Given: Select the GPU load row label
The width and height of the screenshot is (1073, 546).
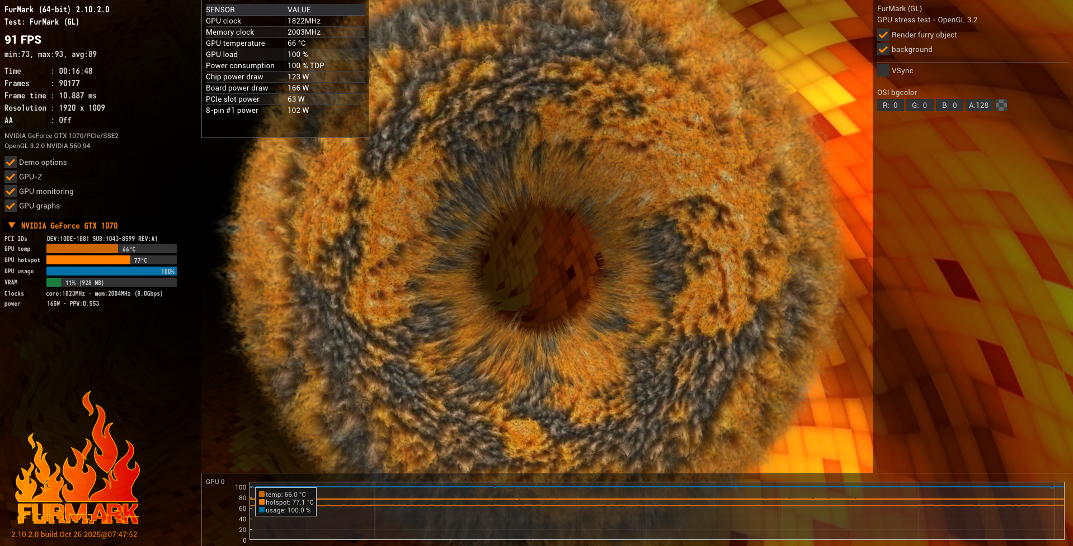Looking at the screenshot, I should point(222,54).
